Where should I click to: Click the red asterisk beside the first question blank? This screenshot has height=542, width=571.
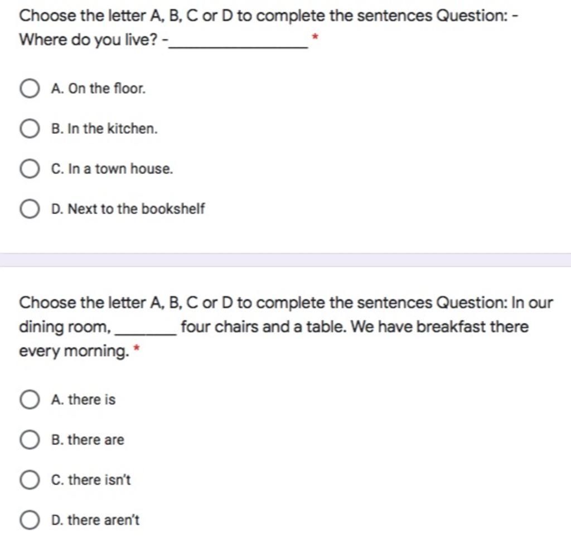pyautogui.click(x=316, y=37)
